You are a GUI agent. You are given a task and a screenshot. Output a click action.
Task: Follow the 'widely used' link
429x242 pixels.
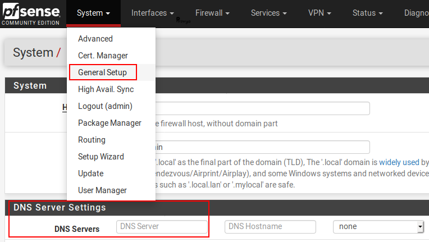(x=399, y=162)
